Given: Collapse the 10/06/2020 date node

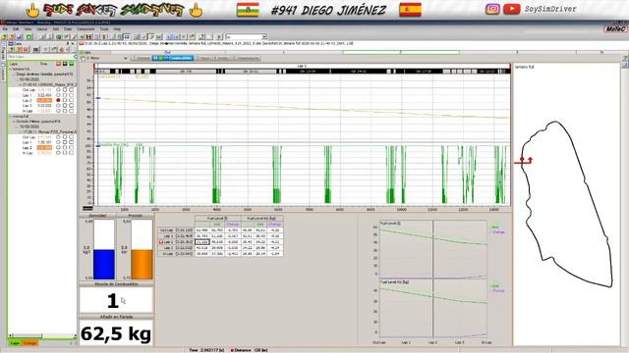Looking at the screenshot, I should (x=18, y=126).
